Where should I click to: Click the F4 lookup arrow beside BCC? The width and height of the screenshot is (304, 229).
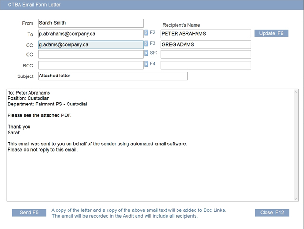click(x=147, y=64)
